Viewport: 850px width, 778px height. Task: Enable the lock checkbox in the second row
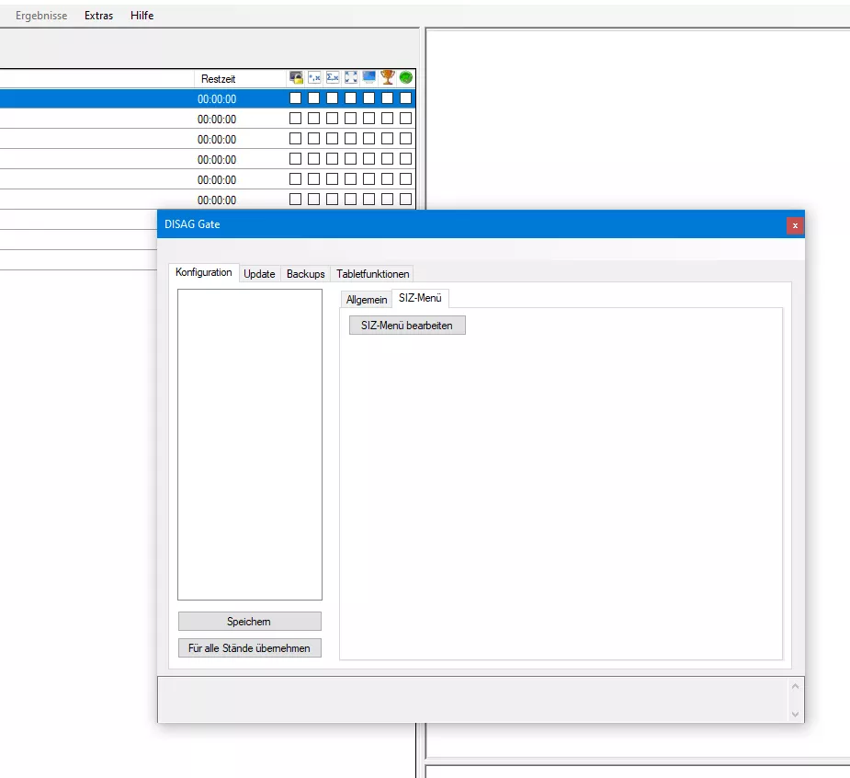[x=296, y=119]
